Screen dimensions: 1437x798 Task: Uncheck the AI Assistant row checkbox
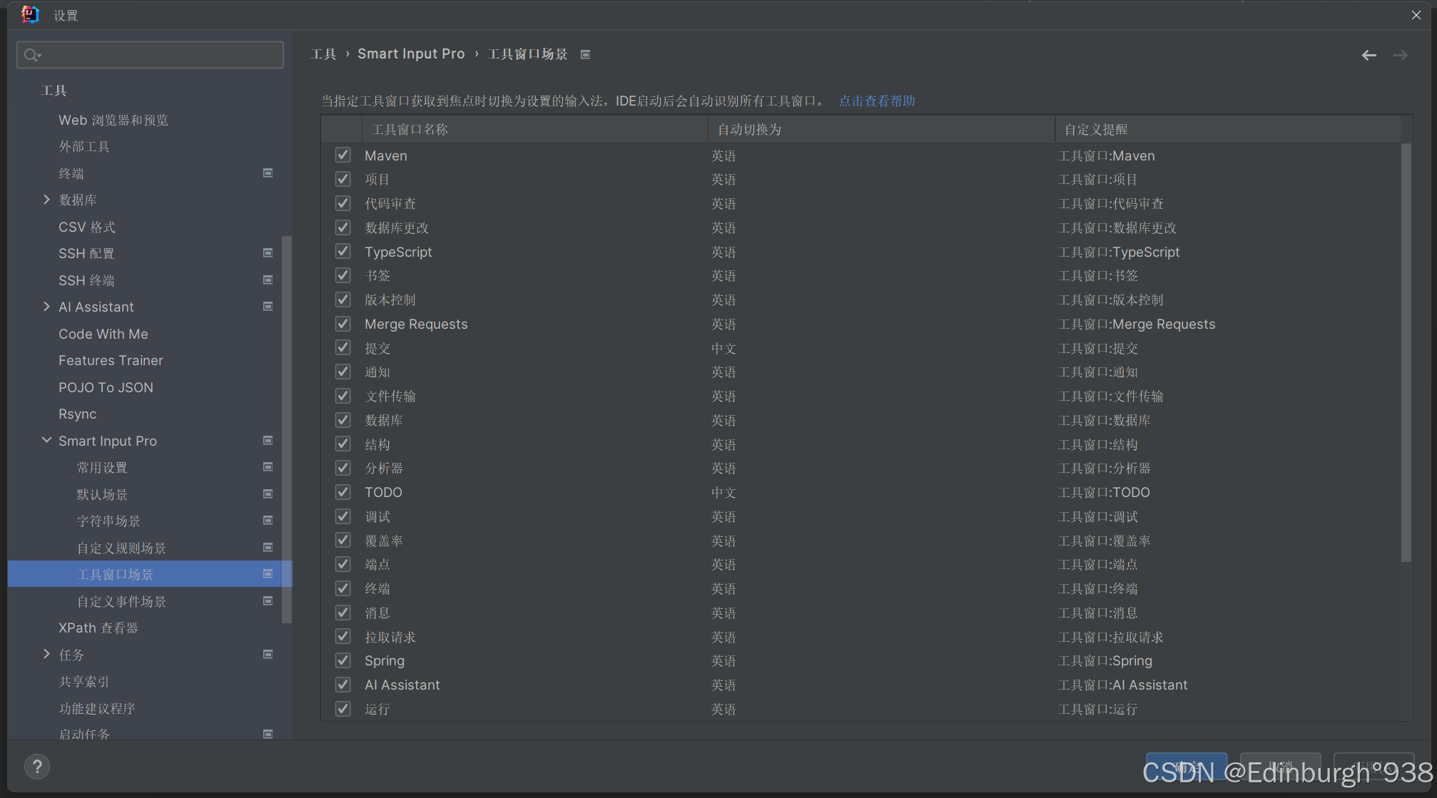(343, 685)
